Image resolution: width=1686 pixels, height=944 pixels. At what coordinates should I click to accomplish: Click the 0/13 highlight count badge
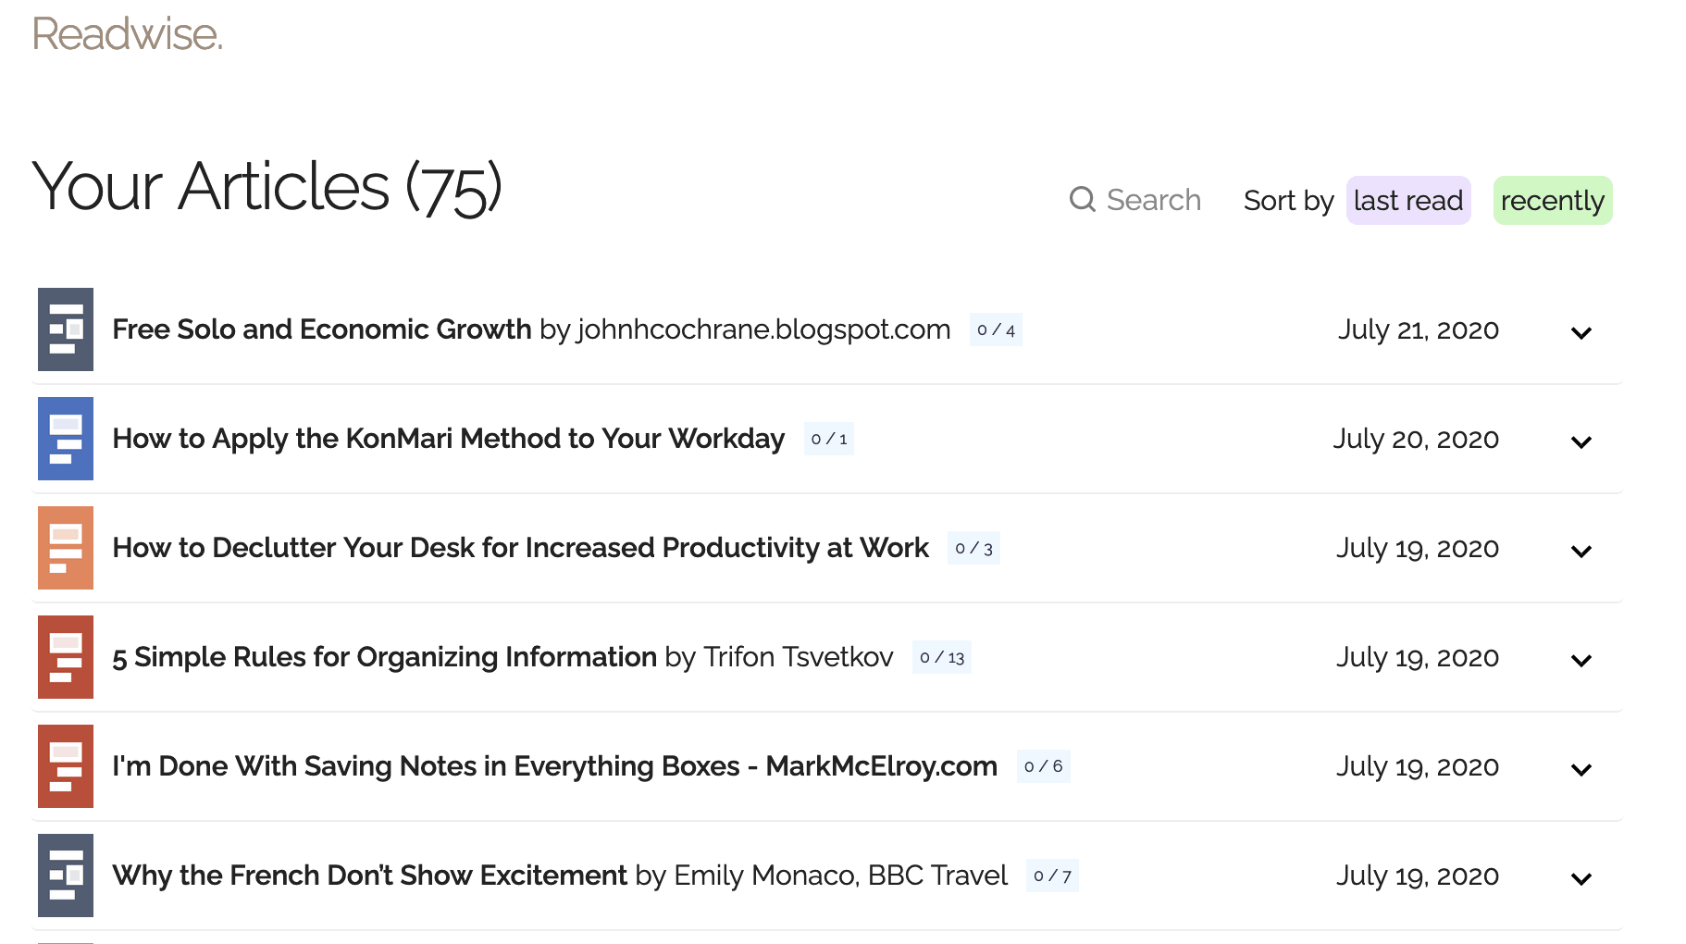[x=941, y=657]
